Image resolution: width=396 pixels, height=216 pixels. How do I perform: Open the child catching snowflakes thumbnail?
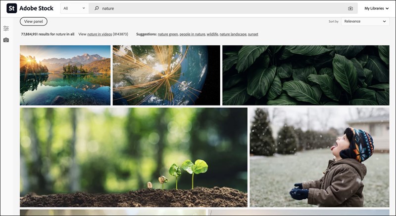[319, 157]
